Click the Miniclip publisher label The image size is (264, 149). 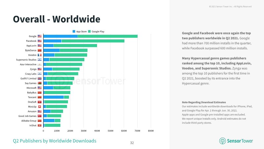pyautogui.click(x=32, y=107)
